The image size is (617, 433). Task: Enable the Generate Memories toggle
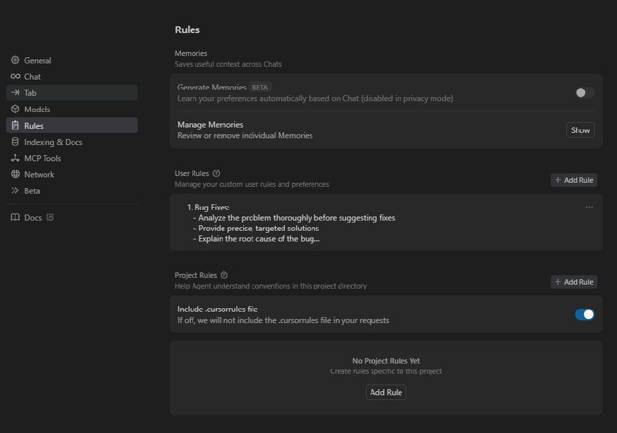pyautogui.click(x=583, y=92)
